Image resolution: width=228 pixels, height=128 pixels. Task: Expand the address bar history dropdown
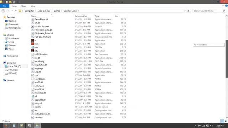click(x=185, y=11)
